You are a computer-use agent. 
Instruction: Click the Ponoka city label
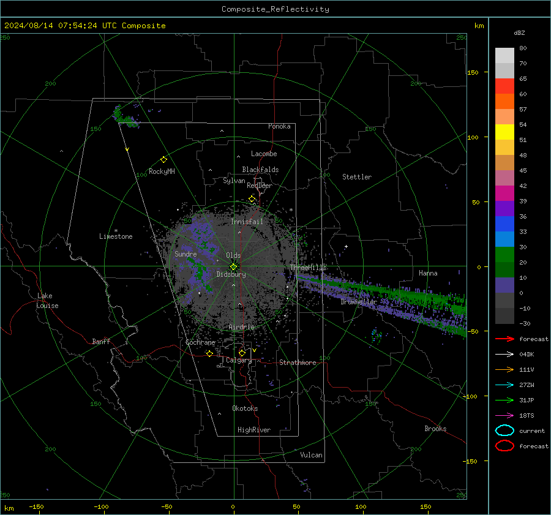[x=279, y=126]
